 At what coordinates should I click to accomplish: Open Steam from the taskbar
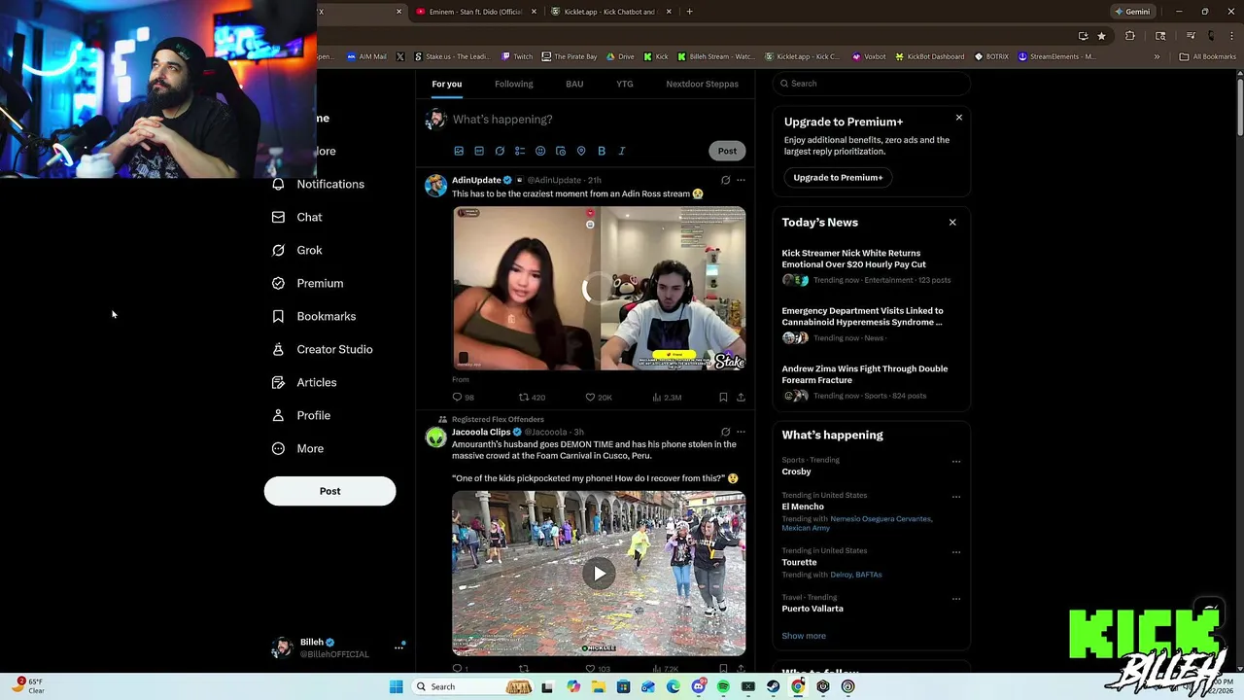coord(773,686)
